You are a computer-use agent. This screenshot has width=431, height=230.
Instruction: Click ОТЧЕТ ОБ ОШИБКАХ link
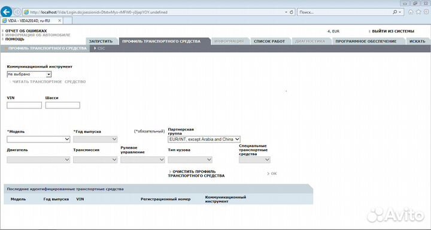click(x=26, y=31)
